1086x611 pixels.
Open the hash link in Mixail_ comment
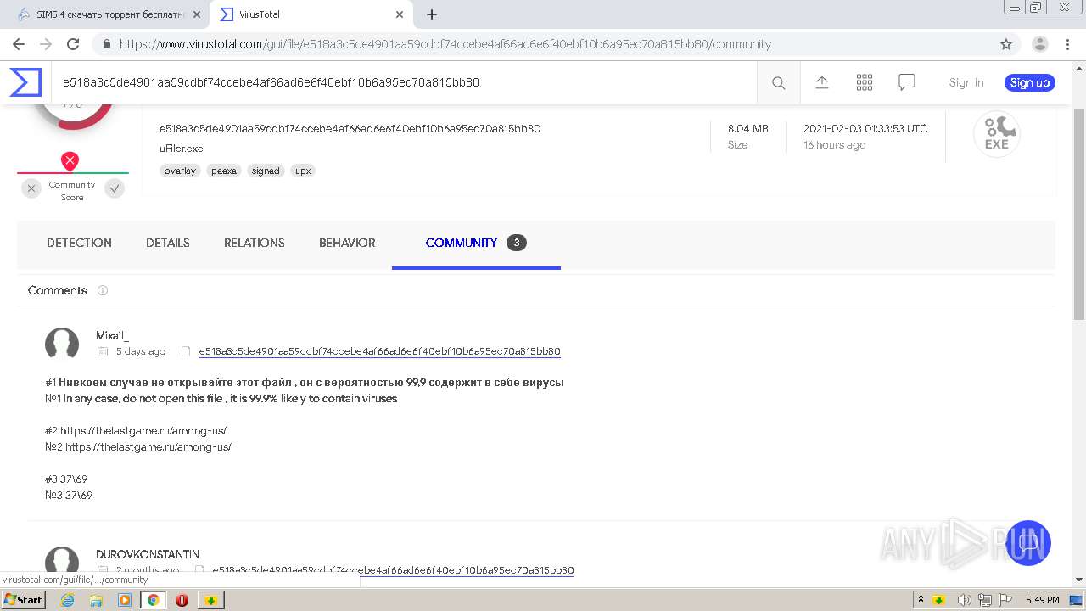(x=379, y=351)
